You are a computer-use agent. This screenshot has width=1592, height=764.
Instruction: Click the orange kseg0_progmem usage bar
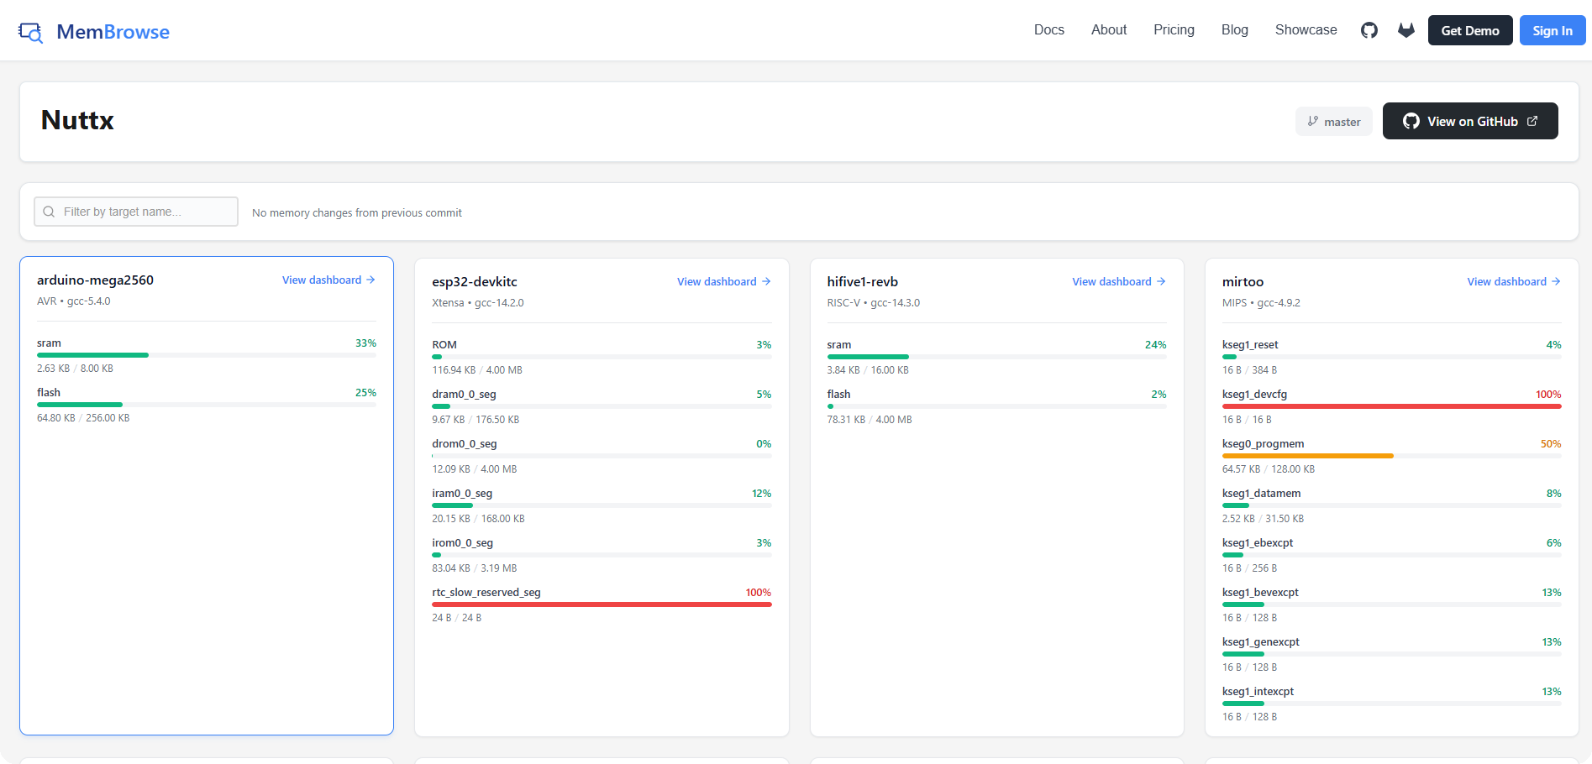pos(1392,456)
